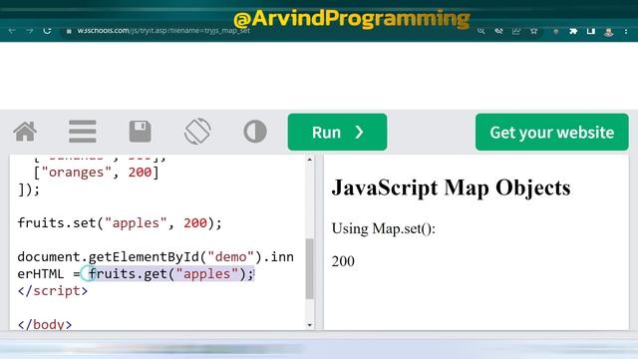Share the page using the share icon
This screenshot has width=638, height=359.
(516, 31)
